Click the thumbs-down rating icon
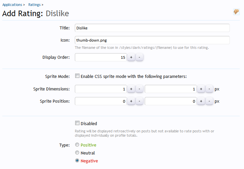Screen dimensions: 244x169 tap(236, 12)
